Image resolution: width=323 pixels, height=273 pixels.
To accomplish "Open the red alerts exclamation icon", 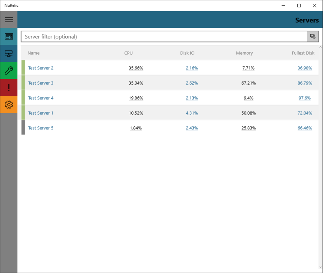I will pos(9,87).
